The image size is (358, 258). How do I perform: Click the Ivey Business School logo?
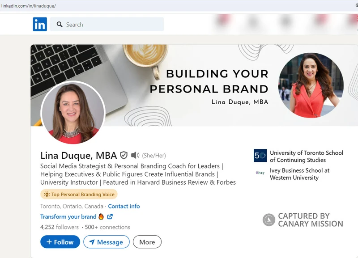point(260,173)
